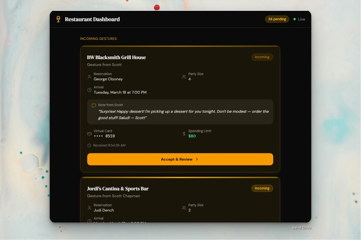This screenshot has height=240, width=361.
Task: Click the Surprise! Happy dessert note text
Action: (x=184, y=114)
